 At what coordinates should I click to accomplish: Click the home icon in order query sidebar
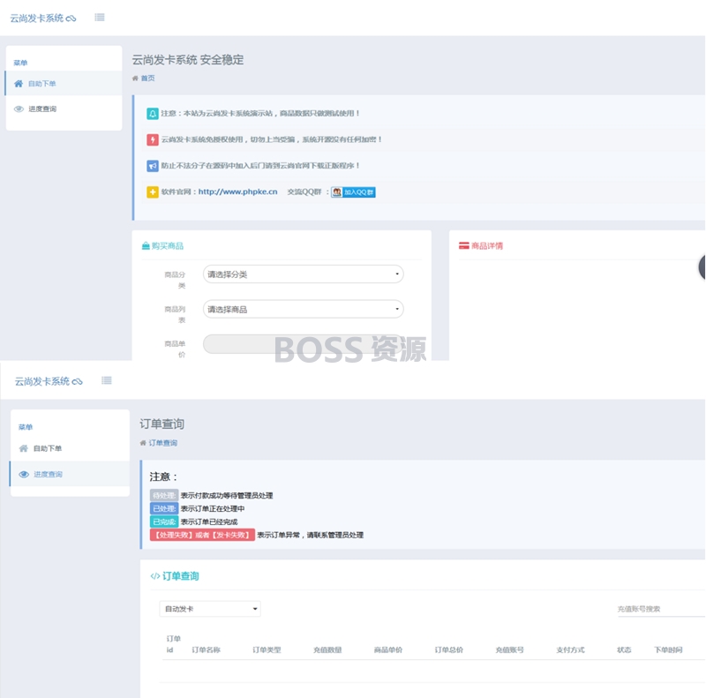[x=24, y=448]
